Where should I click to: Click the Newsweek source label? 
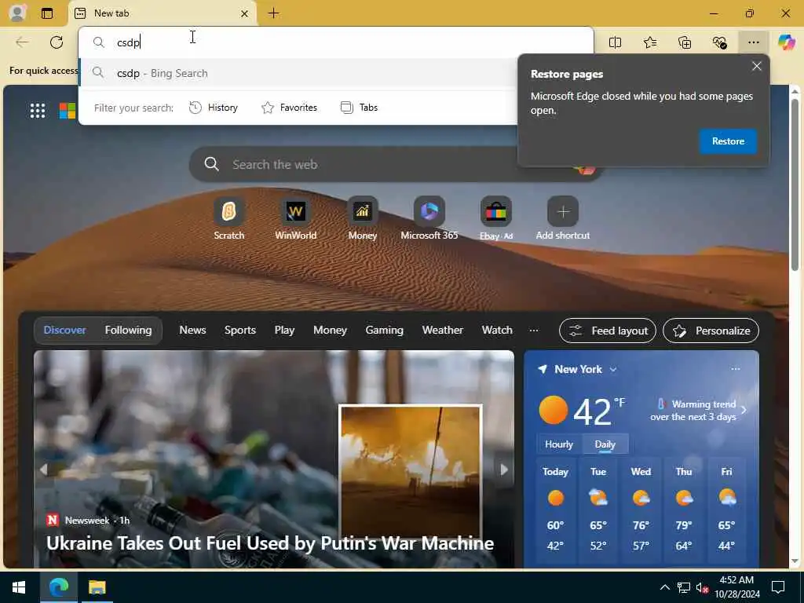87,521
